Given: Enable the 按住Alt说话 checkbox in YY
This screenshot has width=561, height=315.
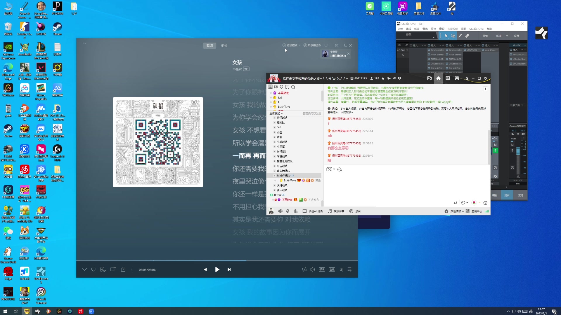Looking at the screenshot, I should 304,211.
